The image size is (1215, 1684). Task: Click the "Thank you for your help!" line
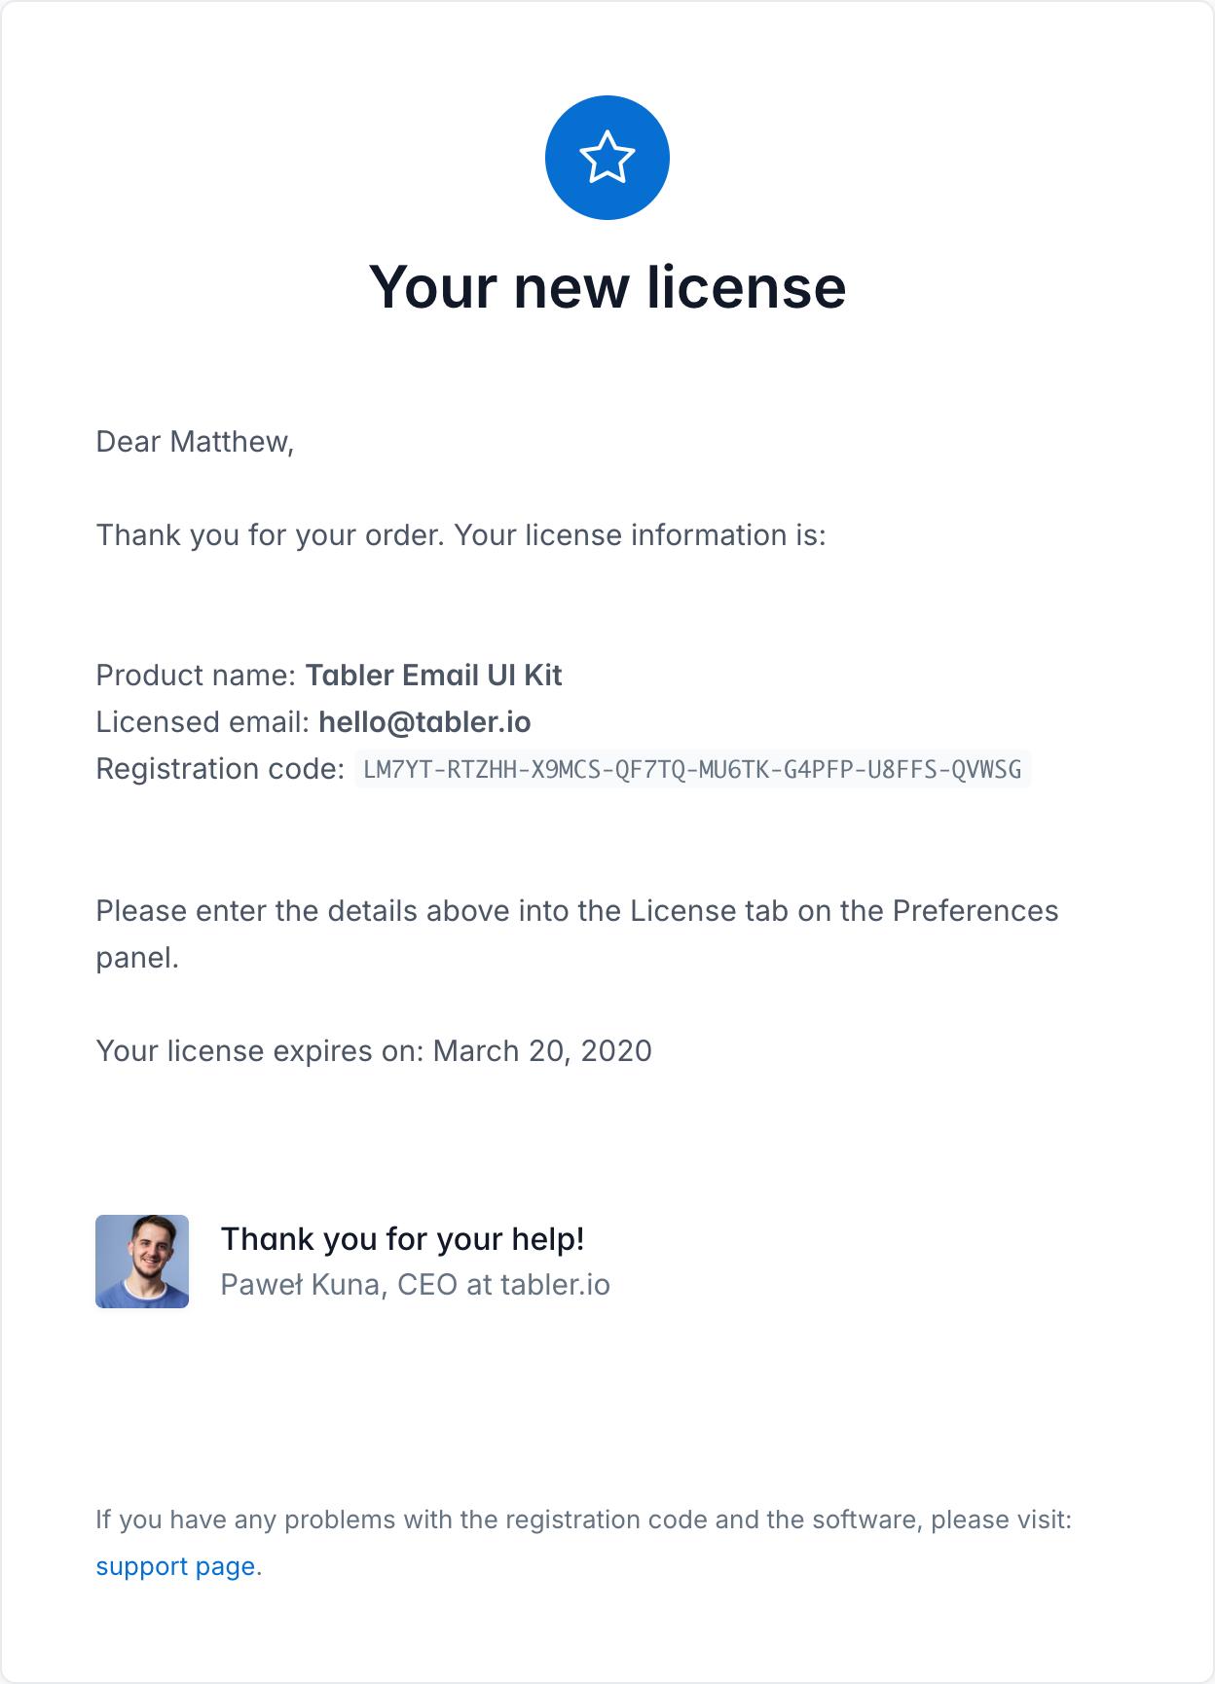click(402, 1239)
